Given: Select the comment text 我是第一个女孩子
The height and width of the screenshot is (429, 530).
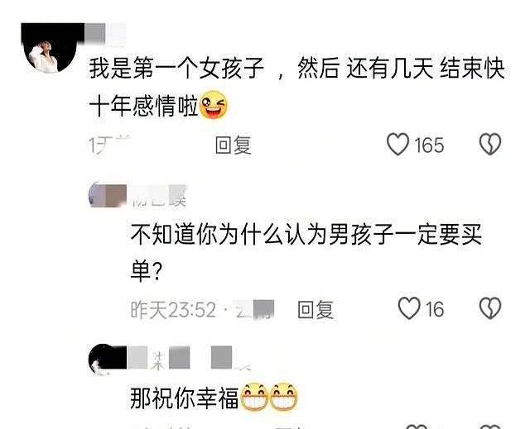Looking at the screenshot, I should (176, 69).
